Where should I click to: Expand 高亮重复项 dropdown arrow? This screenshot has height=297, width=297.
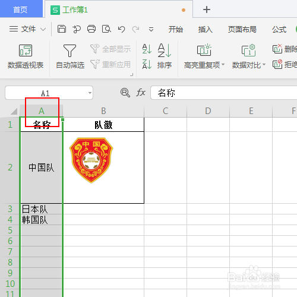[223, 65]
